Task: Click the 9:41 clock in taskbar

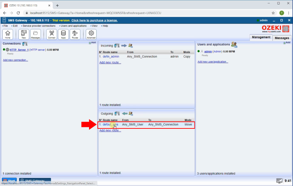Action: click(288, 181)
